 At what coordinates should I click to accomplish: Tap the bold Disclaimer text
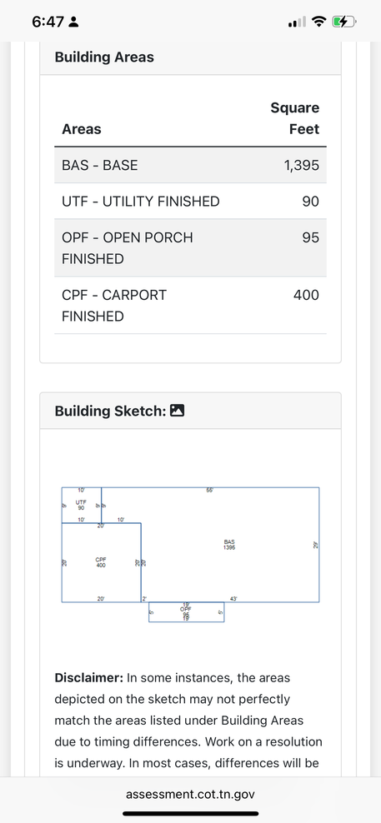(x=89, y=677)
